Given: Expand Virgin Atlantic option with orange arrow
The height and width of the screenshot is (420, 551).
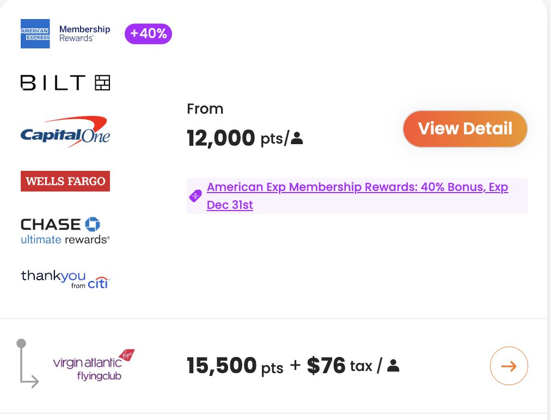Looking at the screenshot, I should [x=509, y=366].
